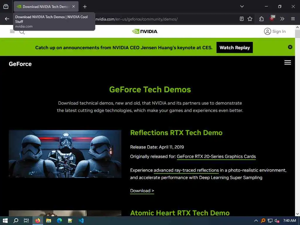Click the GeForce Tech Demos heading
Image resolution: width=300 pixels, height=225 pixels.
click(x=150, y=90)
